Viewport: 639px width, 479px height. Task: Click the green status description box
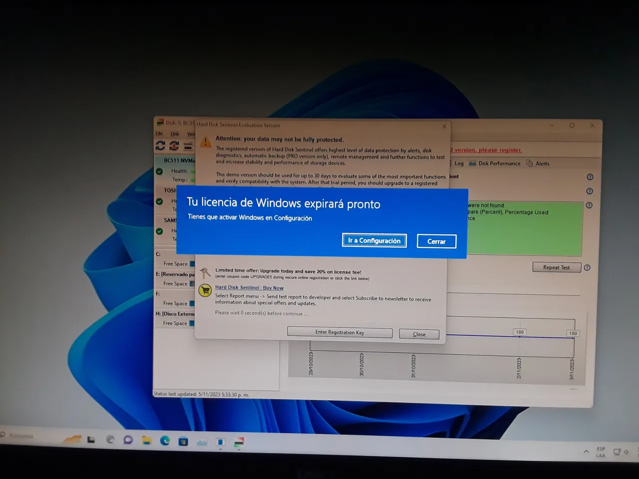pyautogui.click(x=524, y=229)
